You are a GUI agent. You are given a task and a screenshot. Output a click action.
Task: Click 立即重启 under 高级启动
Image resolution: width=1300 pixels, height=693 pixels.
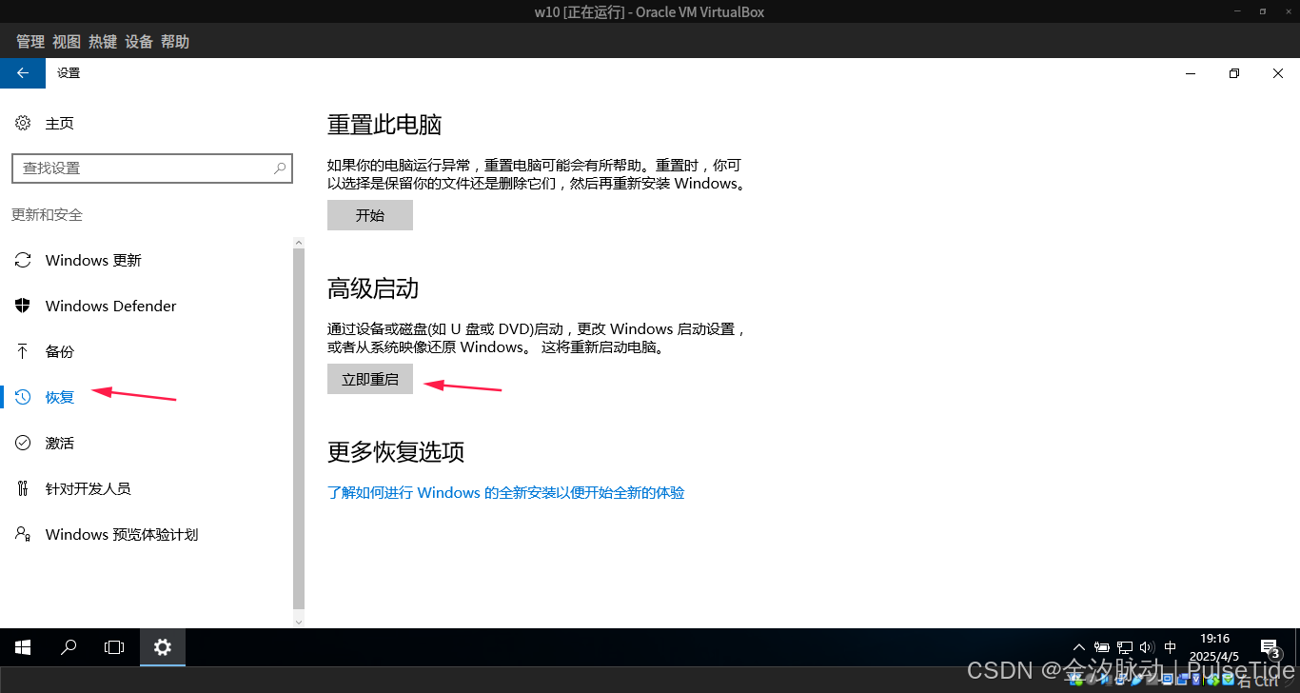[370, 379]
